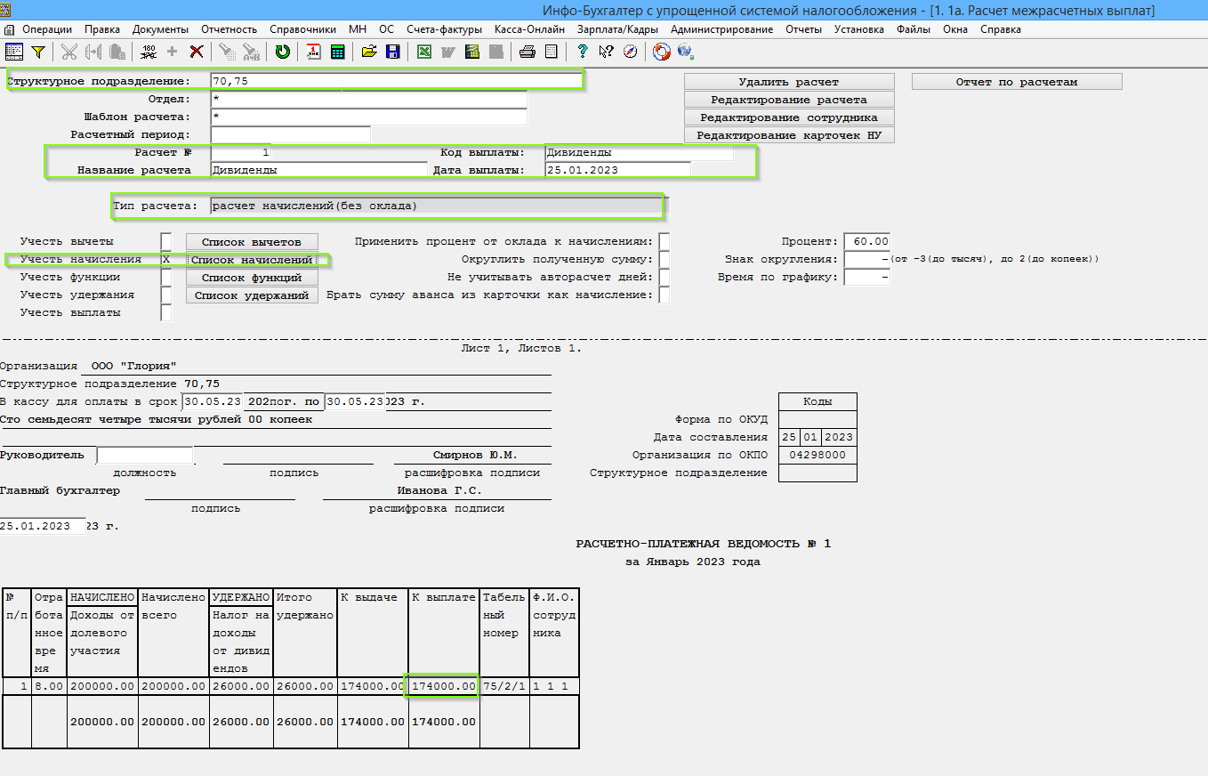Click the table view icon in toolbar
The height and width of the screenshot is (776, 1208).
(x=14, y=52)
